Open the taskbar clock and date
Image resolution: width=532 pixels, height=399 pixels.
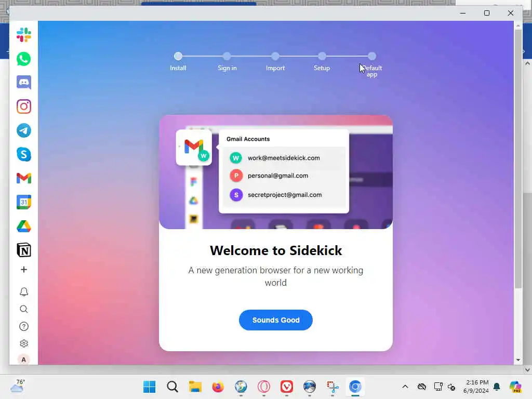tap(476, 387)
